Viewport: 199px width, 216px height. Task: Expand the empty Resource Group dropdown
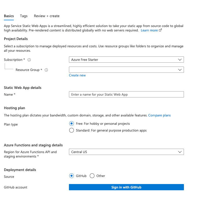pos(126,70)
